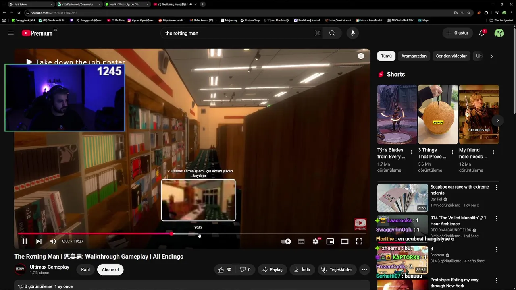Screen dimensions: 516x290
Task: Open options for Veiled Monolith video
Action: coord(496,218)
